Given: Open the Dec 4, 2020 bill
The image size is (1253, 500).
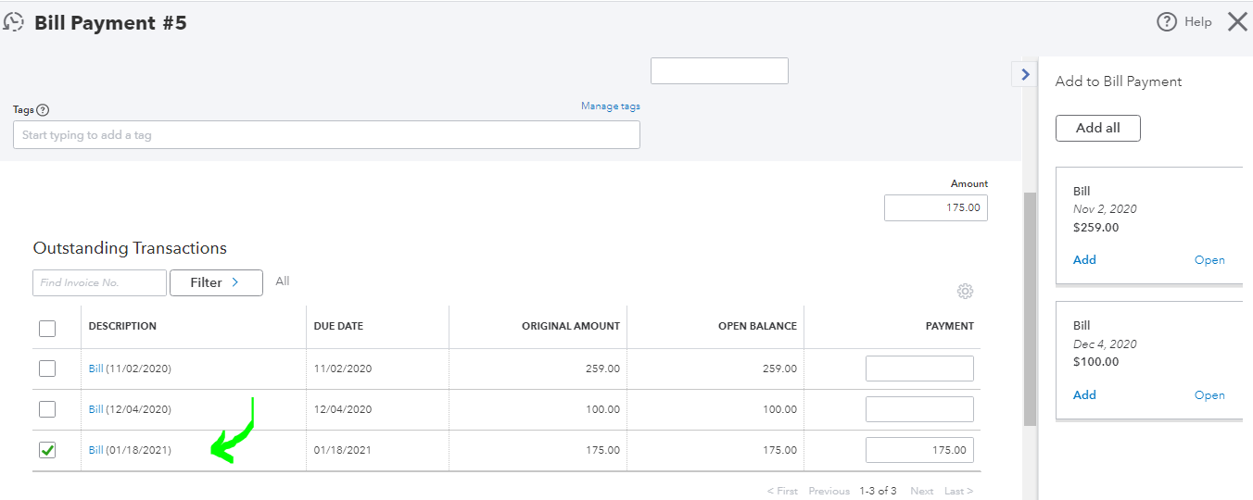Looking at the screenshot, I should 1209,395.
